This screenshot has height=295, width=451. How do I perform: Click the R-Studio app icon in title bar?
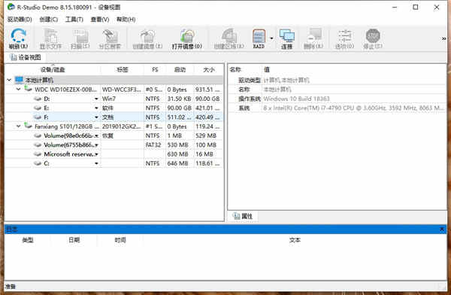pos(11,7)
